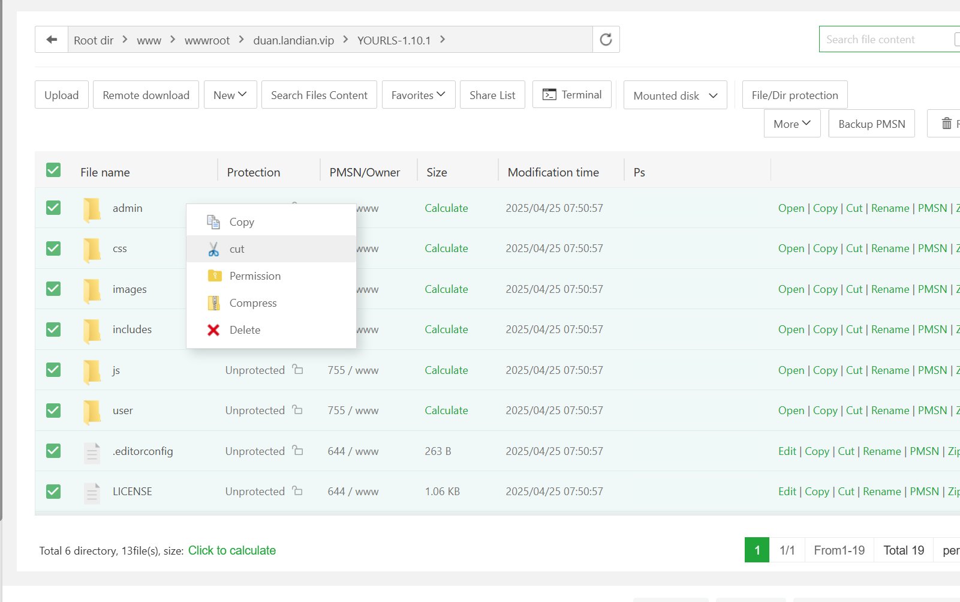Screen dimensions: 960x602
Task: Click the LICENSE file icon
Action: click(92, 492)
